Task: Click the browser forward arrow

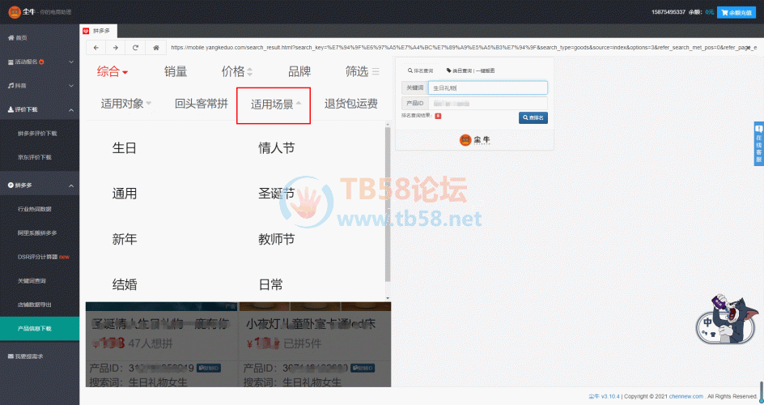Action: [116, 48]
